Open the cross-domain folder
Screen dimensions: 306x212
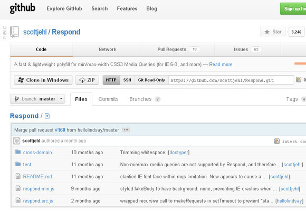37,153
